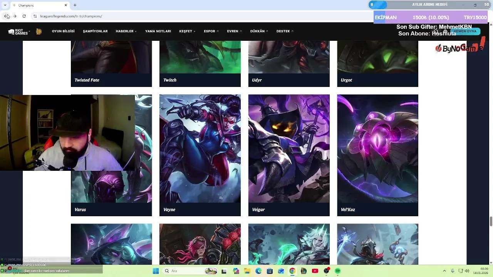Launch Microsoft Edge from taskbar

pos(258,271)
